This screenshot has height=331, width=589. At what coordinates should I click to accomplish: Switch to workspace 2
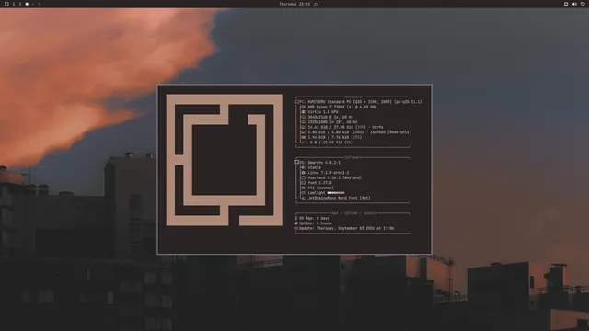[x=20, y=4]
